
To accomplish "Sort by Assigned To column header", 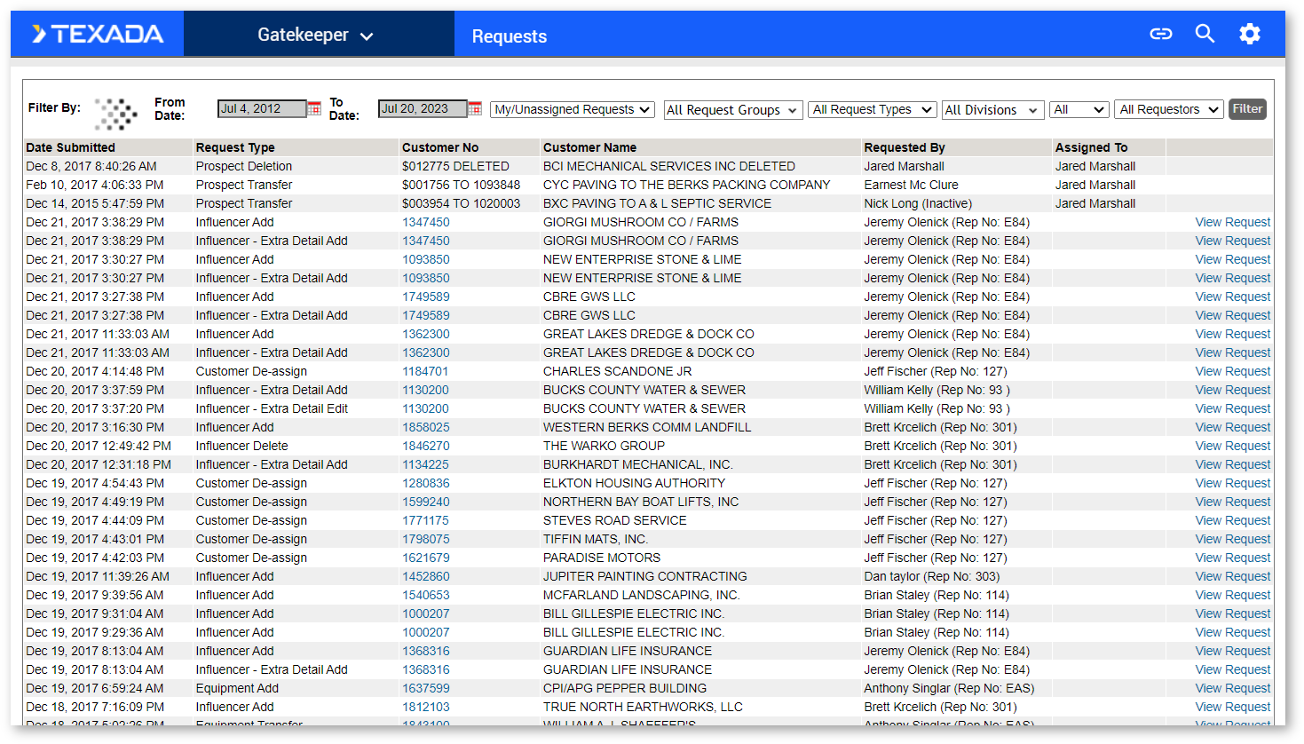I will pyautogui.click(x=1091, y=147).
